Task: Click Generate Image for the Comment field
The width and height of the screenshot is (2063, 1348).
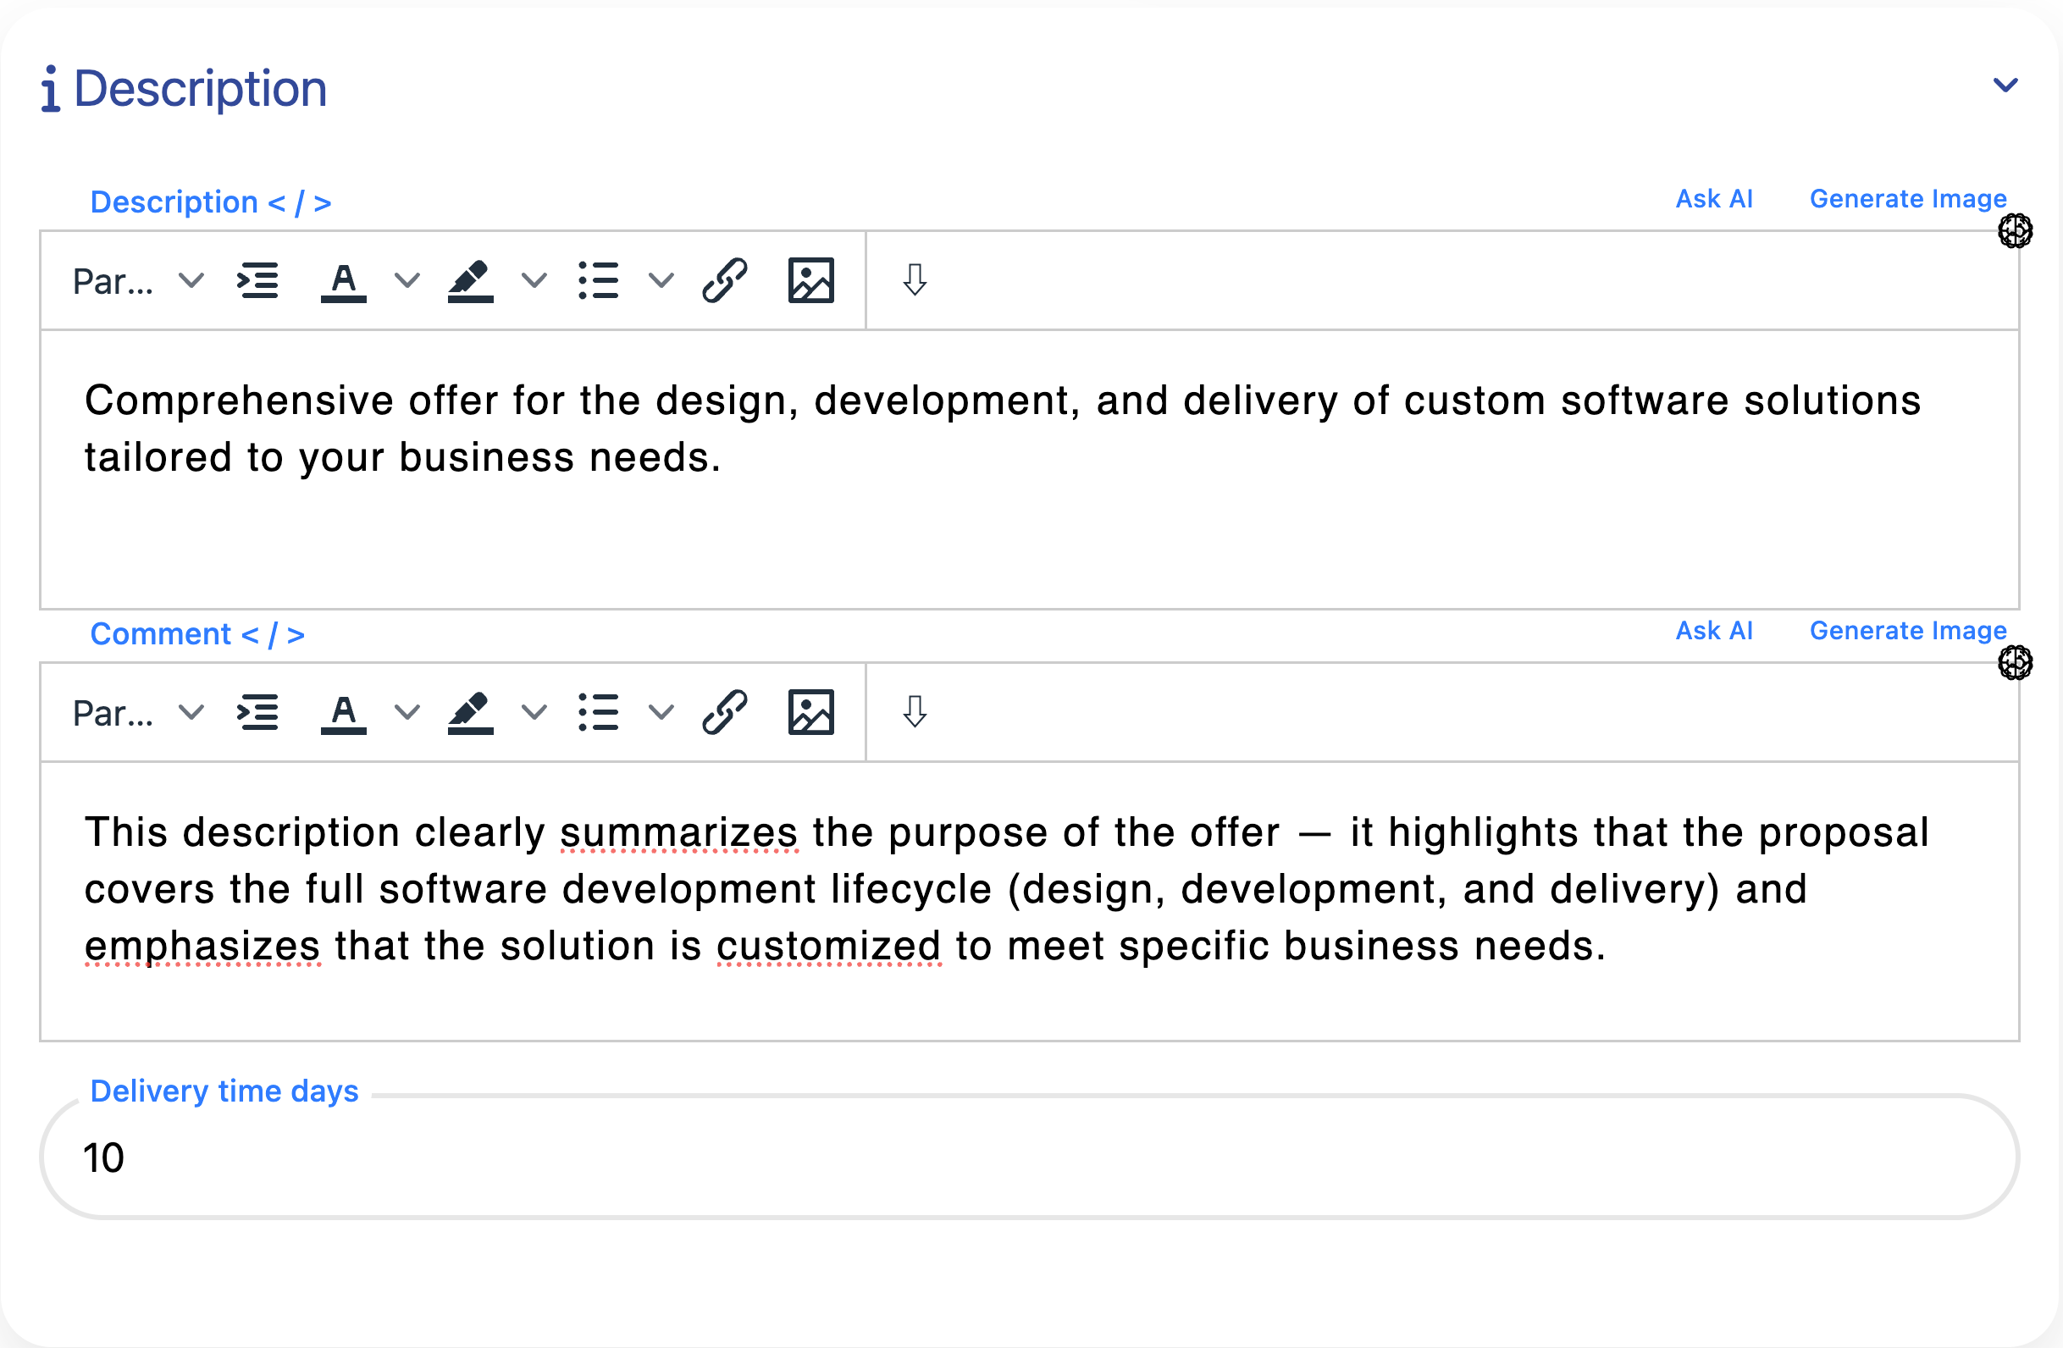Action: 1907,631
